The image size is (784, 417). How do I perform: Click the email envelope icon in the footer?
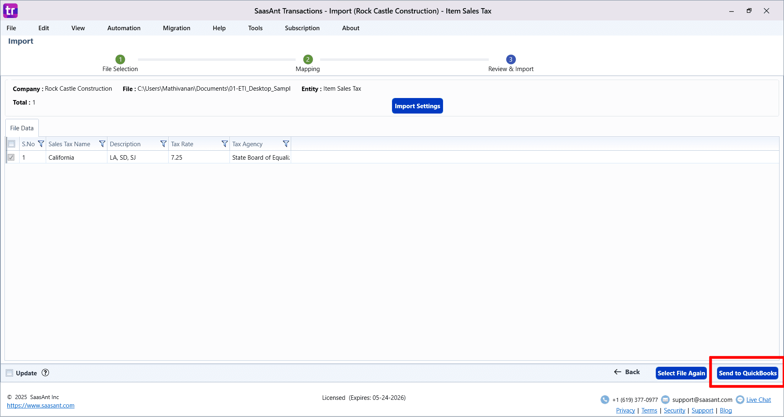tap(665, 399)
